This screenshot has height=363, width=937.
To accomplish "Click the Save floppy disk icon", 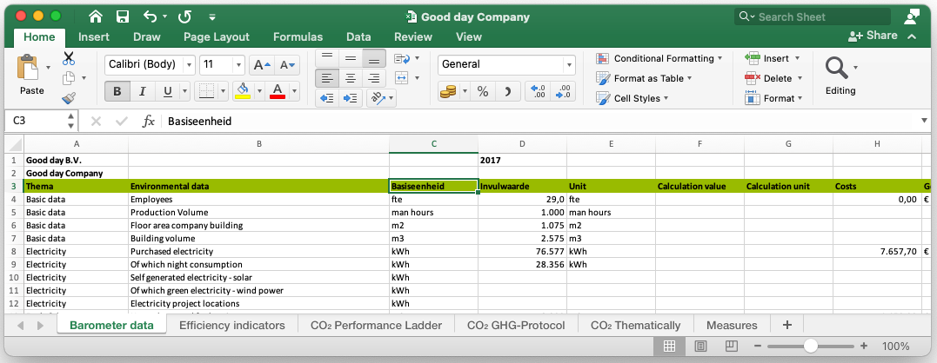I will click(x=123, y=16).
